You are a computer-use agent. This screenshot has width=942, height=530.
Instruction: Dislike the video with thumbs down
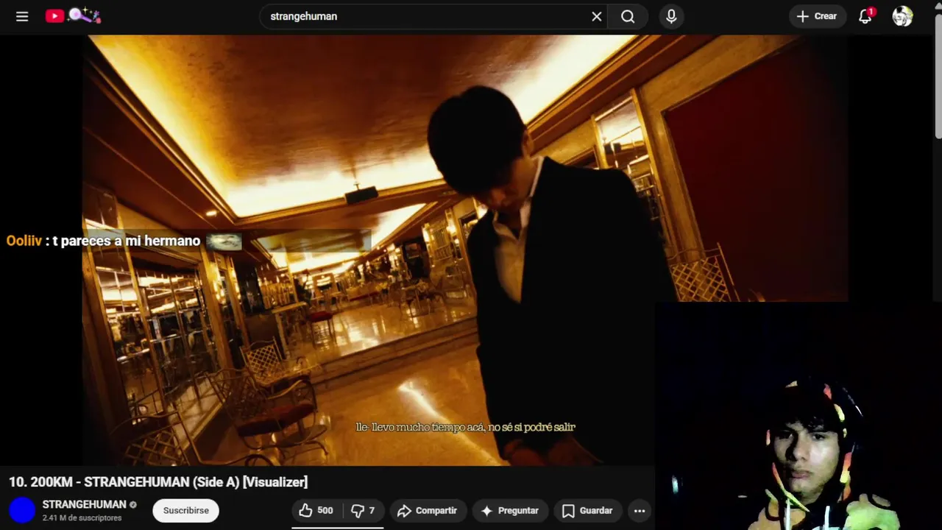tap(364, 510)
